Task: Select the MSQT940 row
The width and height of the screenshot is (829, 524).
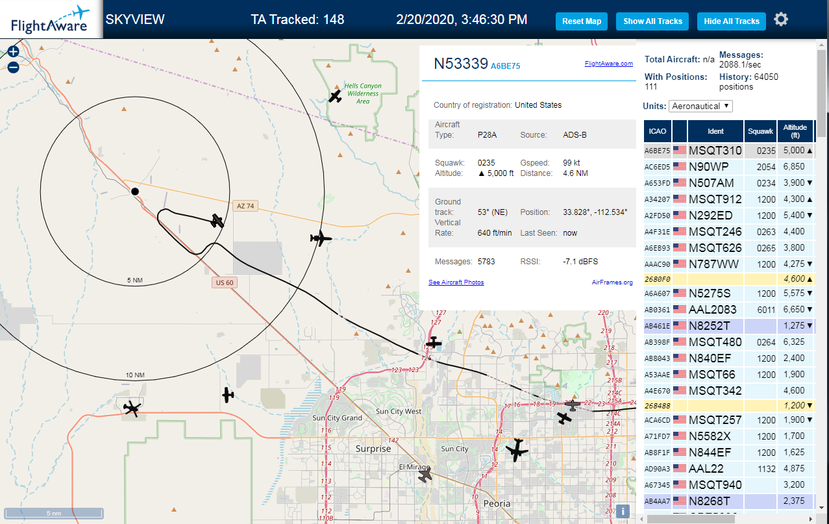Action: (729, 485)
